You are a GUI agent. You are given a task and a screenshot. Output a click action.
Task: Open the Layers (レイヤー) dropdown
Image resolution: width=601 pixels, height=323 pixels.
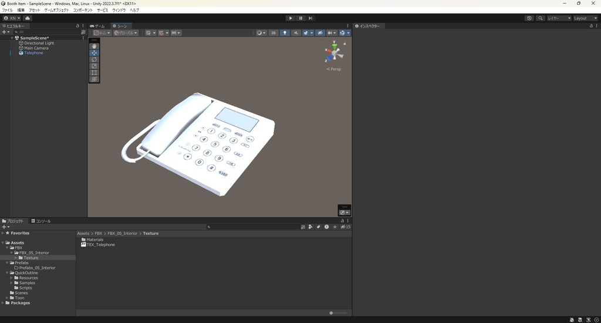(x=559, y=18)
